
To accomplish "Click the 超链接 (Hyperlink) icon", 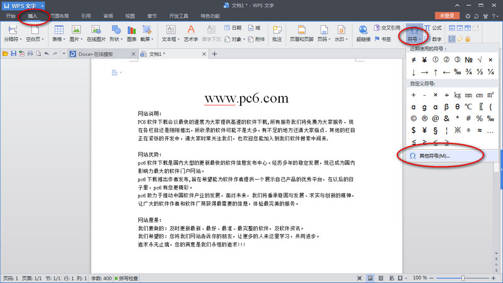I will [363, 33].
